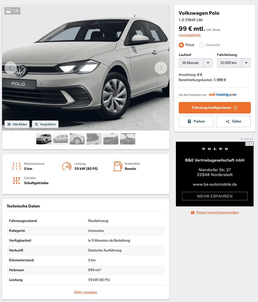Click Dieses Inserat beanstanden link
The width and height of the screenshot is (258, 302).
coord(217,212)
